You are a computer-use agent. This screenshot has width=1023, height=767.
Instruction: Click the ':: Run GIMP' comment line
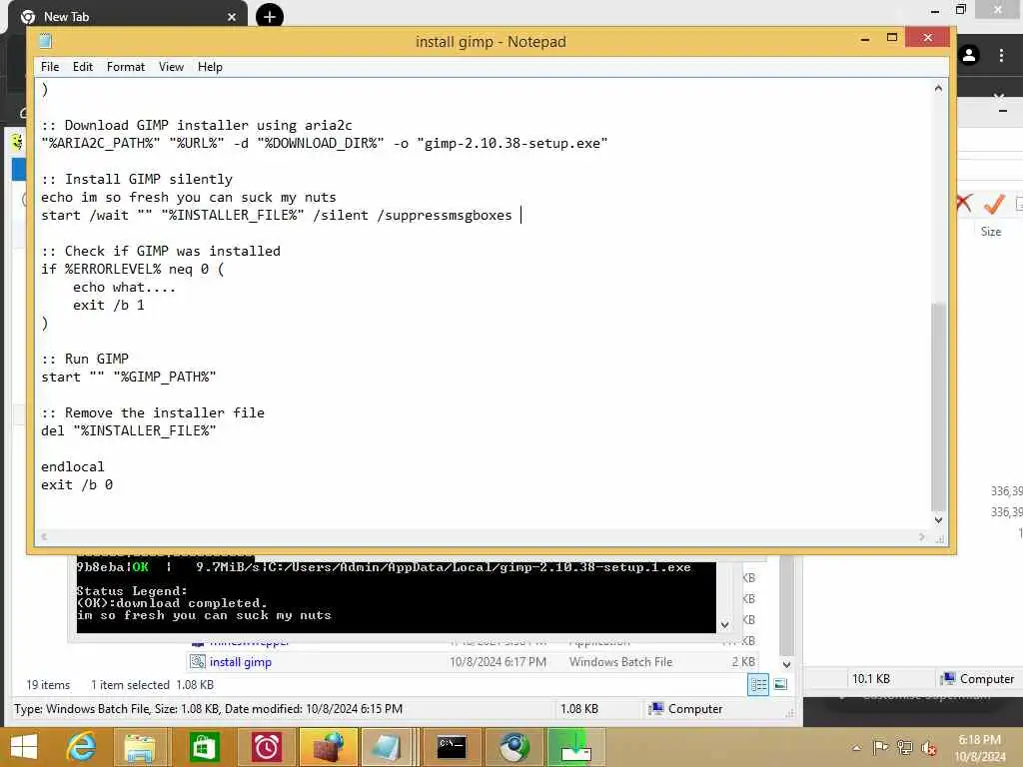coord(85,359)
